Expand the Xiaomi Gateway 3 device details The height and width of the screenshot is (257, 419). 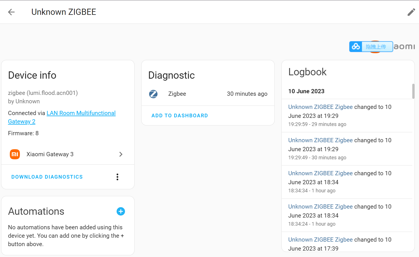click(x=121, y=154)
